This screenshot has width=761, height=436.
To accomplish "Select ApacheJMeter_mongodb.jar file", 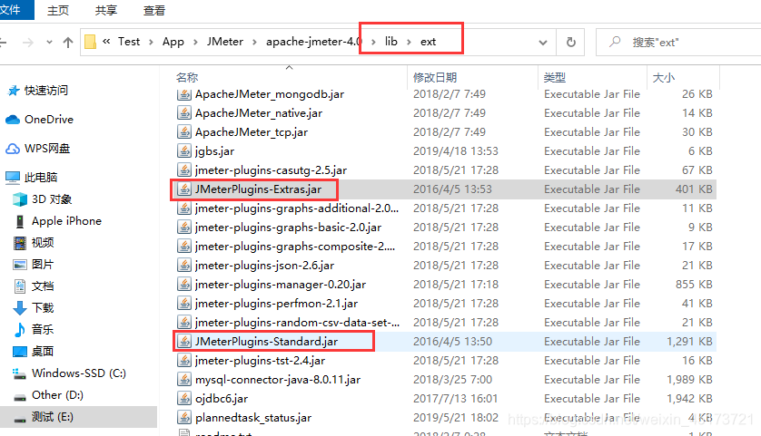I will pyautogui.click(x=270, y=94).
